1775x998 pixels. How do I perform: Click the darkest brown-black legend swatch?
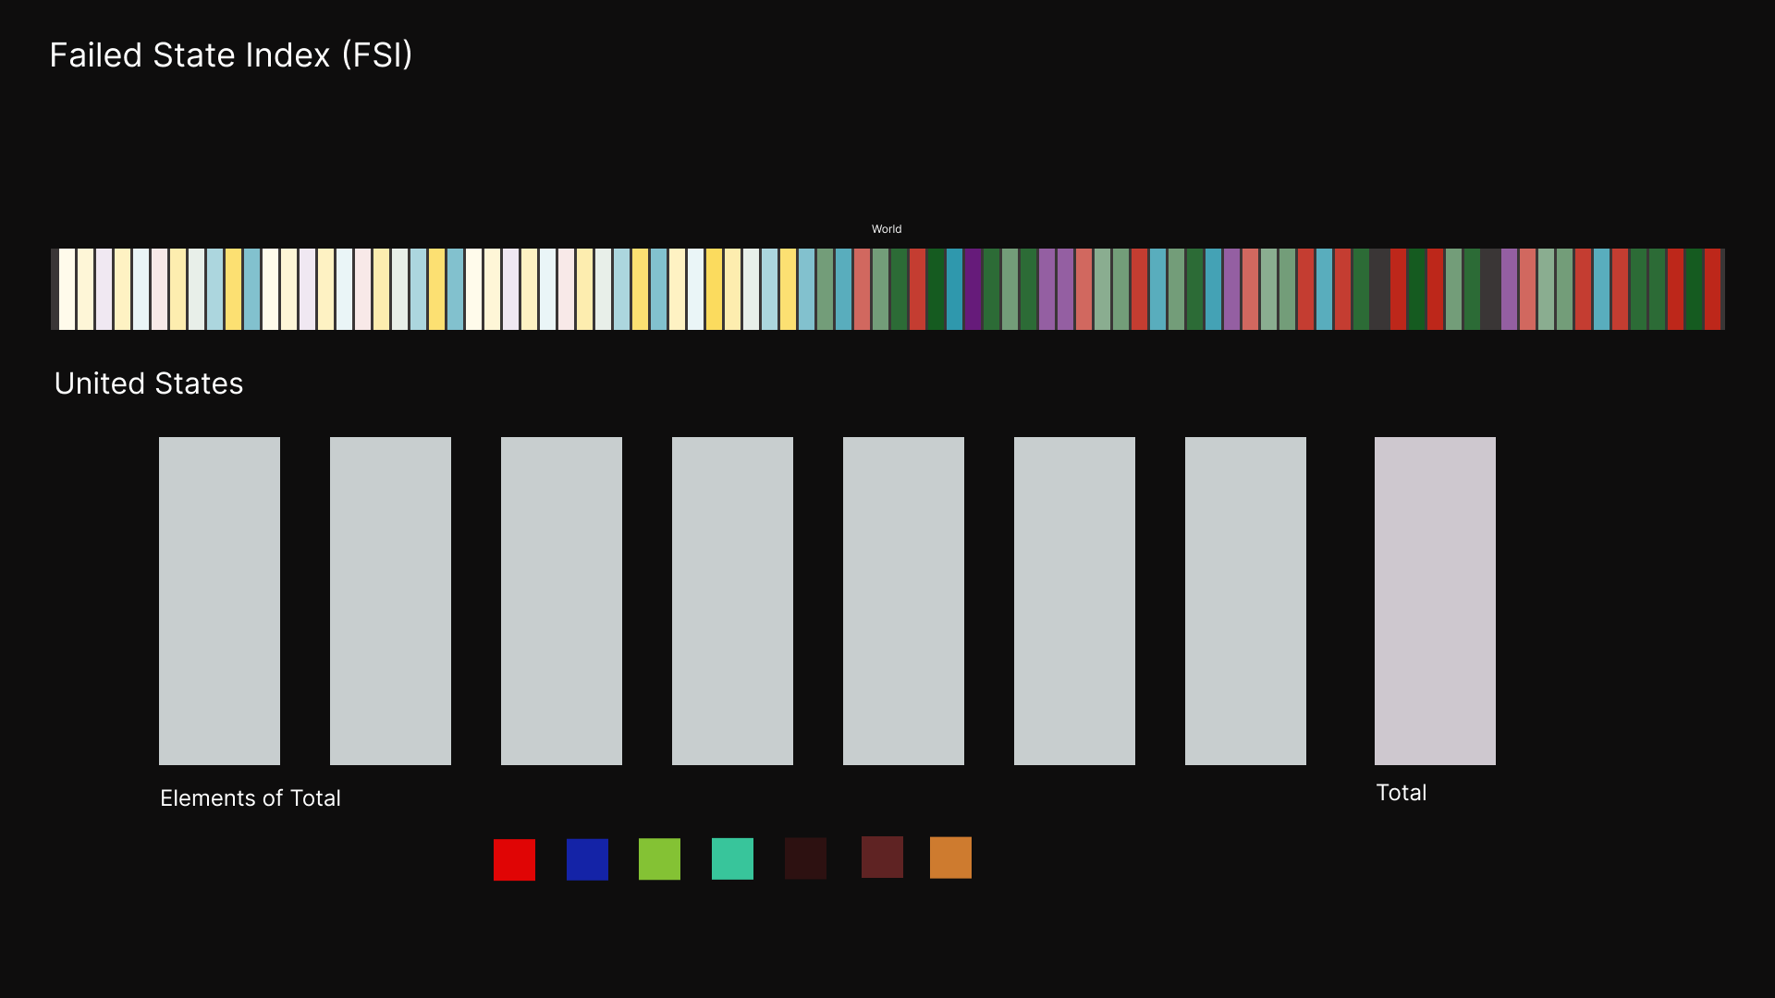pos(805,858)
